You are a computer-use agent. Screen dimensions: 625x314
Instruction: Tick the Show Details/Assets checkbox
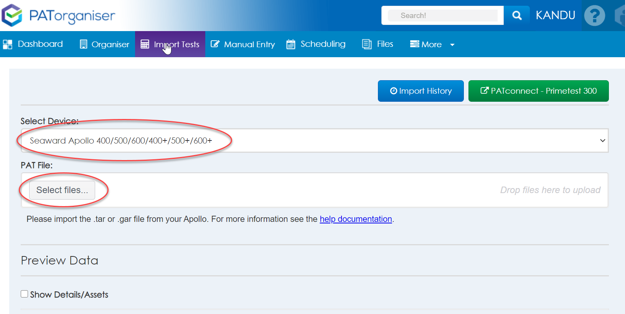[x=25, y=294]
